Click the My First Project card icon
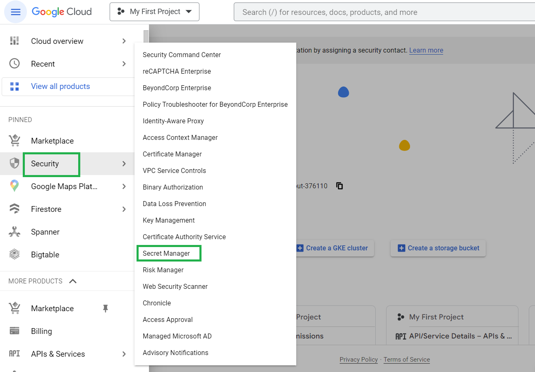This screenshot has height=372, width=535. [400, 317]
